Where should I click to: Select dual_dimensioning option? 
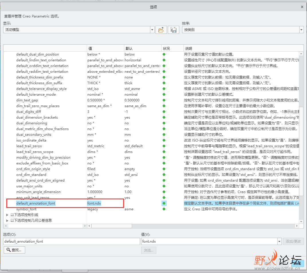tap(32, 123)
